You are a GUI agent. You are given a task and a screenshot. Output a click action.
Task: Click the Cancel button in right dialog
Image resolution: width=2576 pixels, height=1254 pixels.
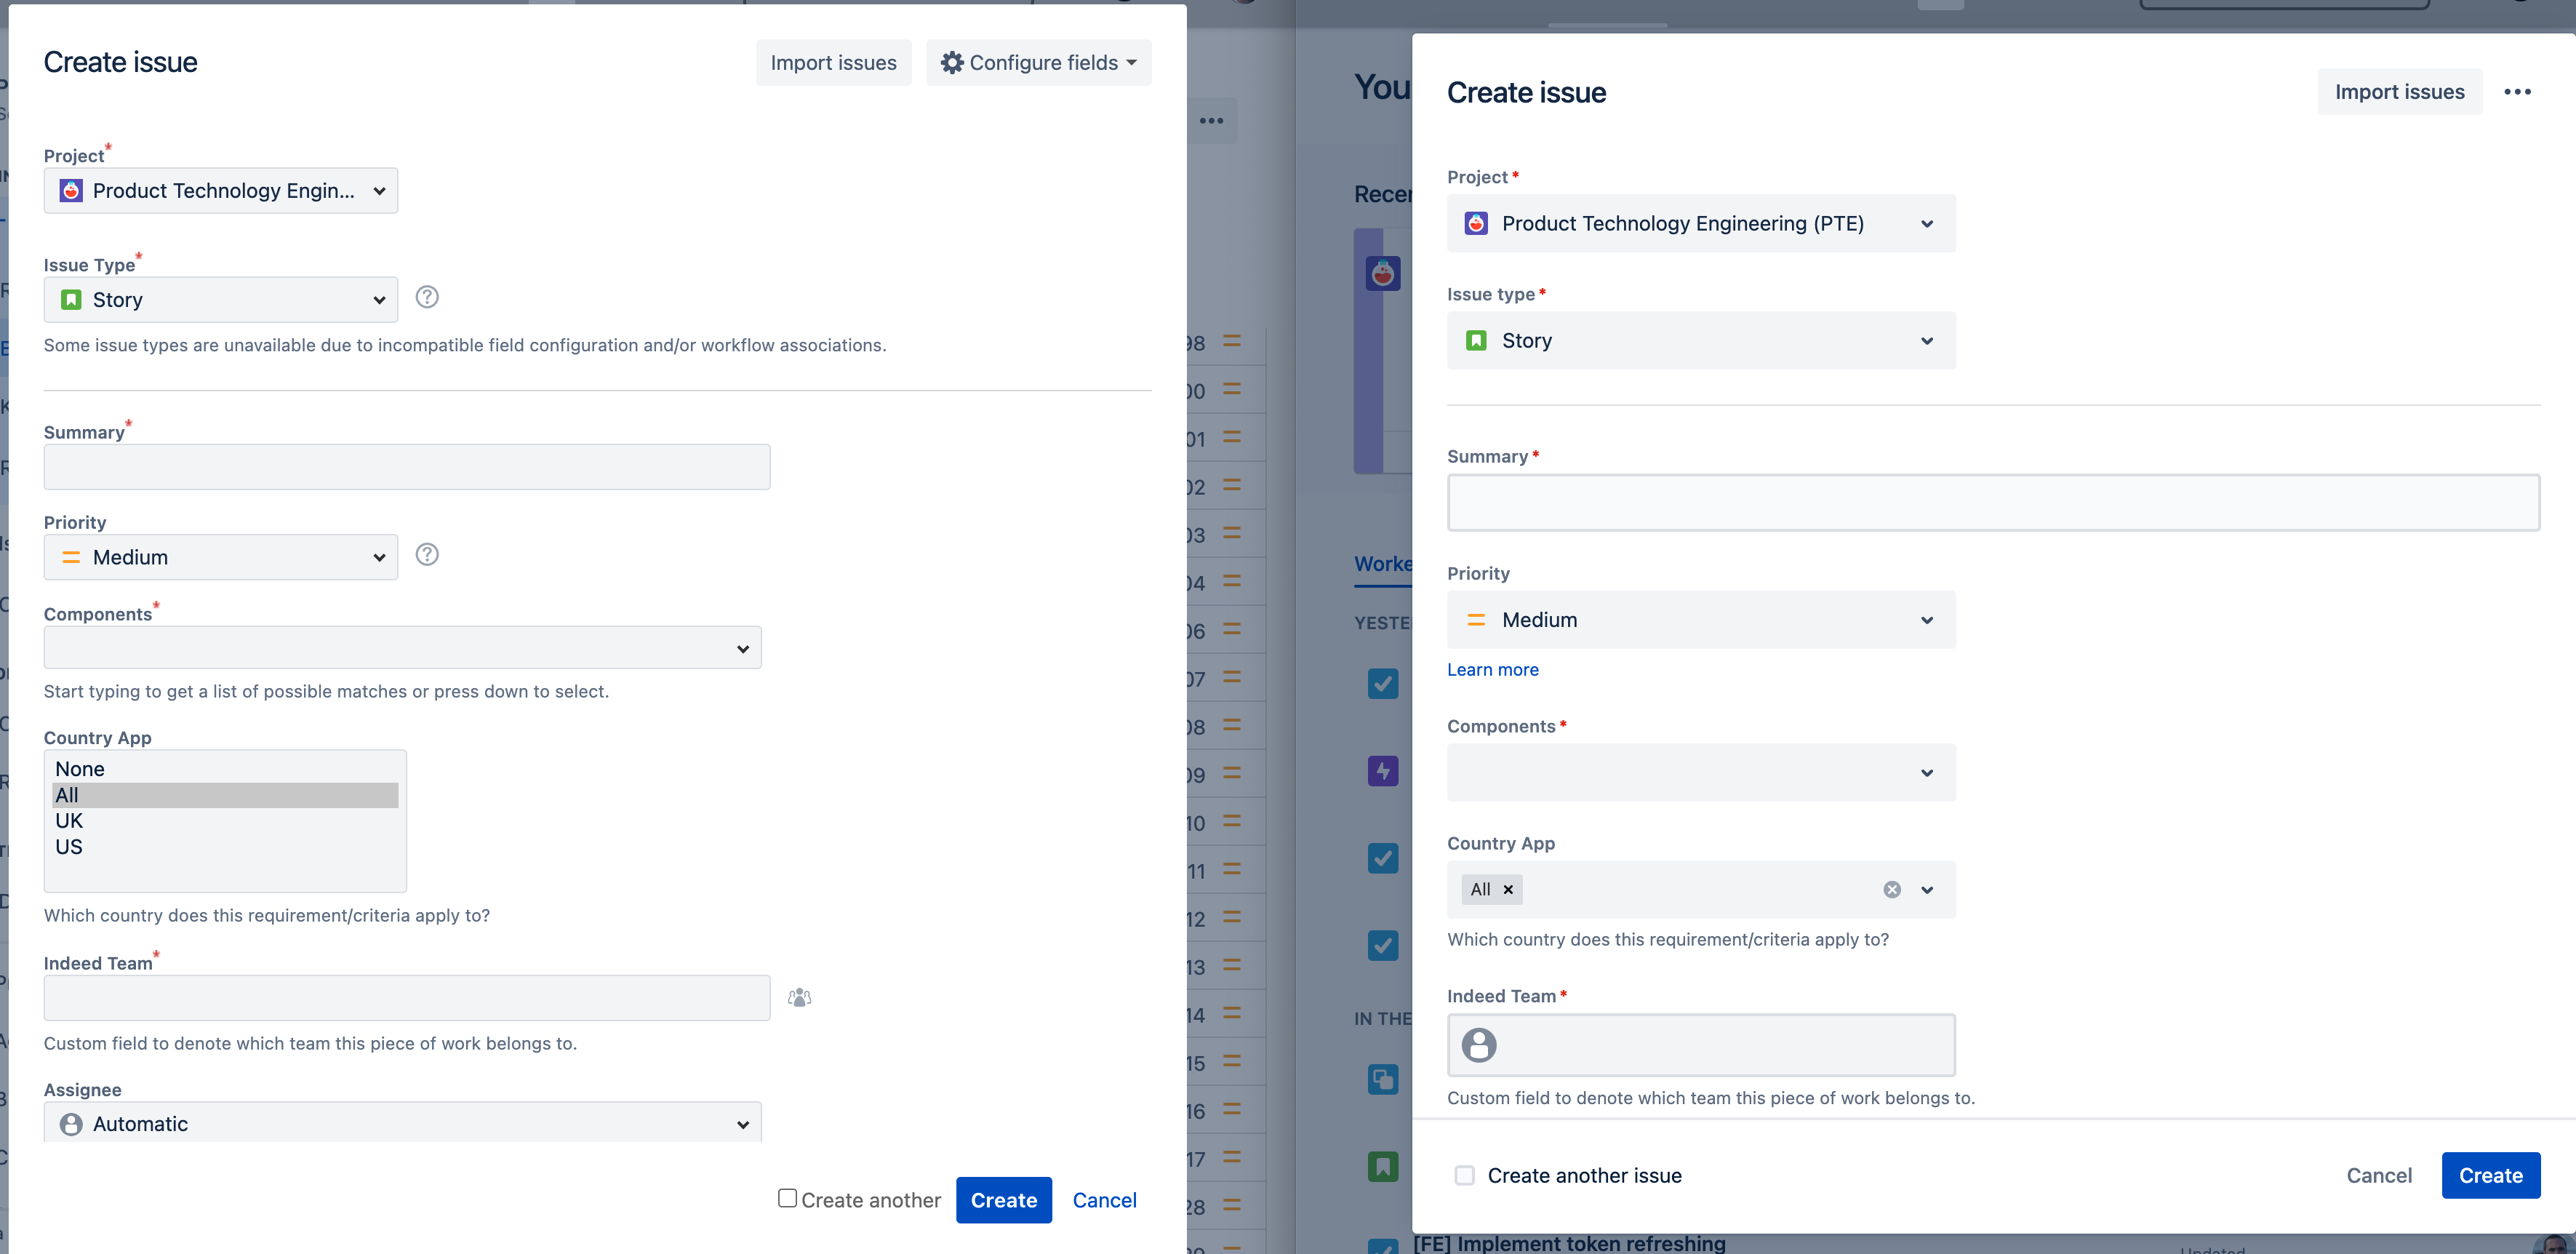(x=2379, y=1175)
